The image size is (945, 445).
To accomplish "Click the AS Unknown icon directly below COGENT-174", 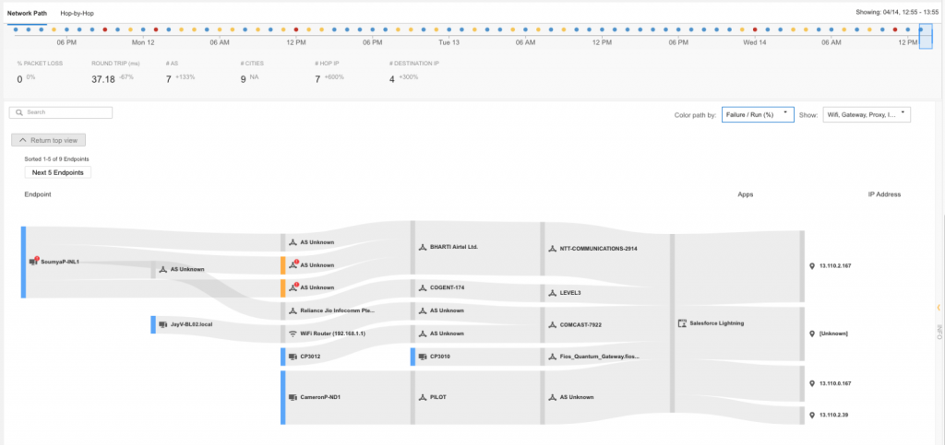I will 423,310.
